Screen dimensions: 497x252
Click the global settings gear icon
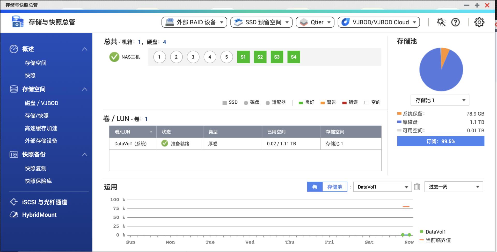tap(480, 22)
